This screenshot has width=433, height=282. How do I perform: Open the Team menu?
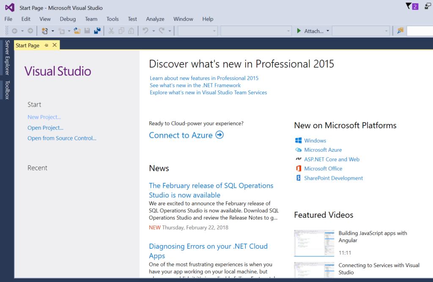(91, 19)
